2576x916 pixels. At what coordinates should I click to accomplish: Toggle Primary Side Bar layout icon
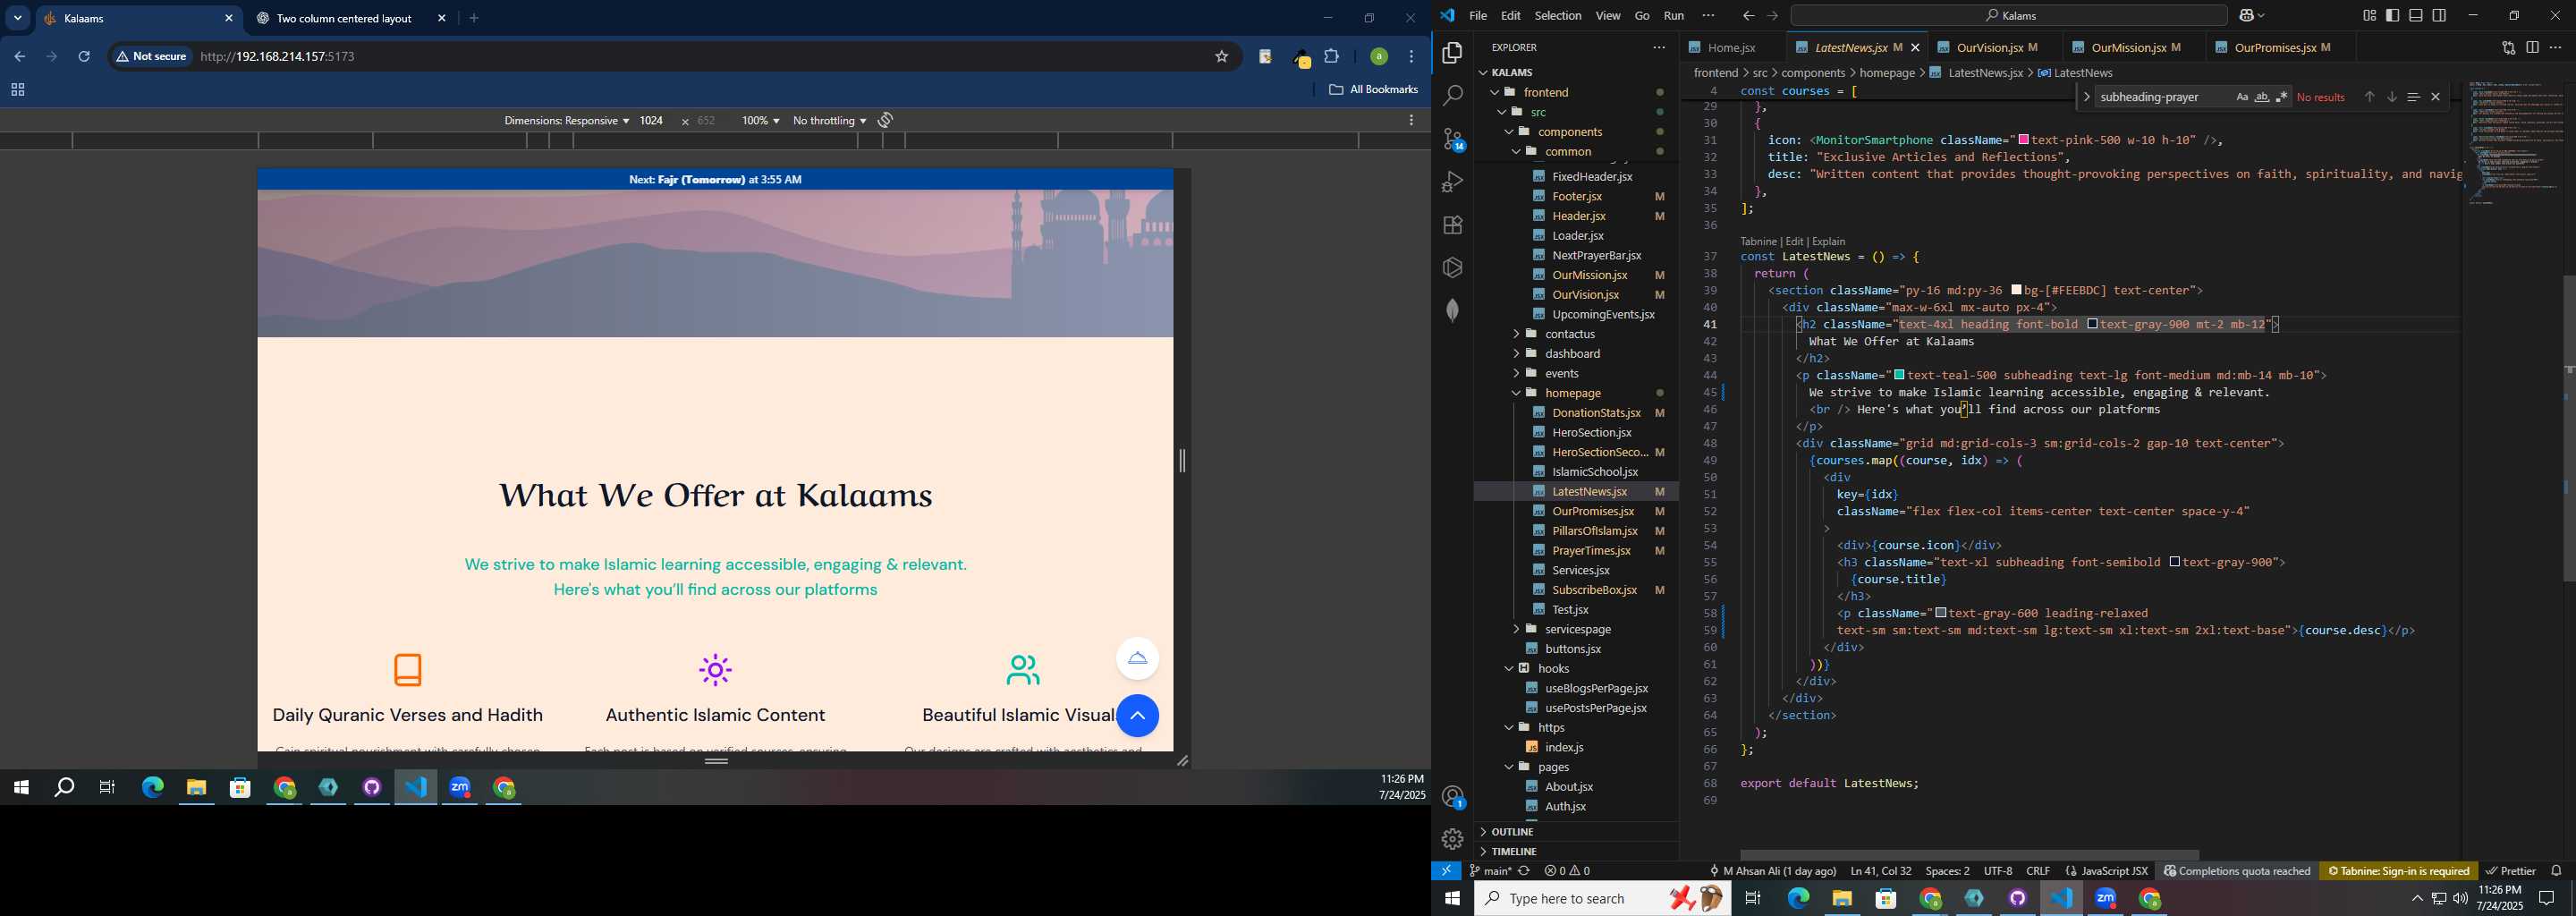[x=2392, y=15]
